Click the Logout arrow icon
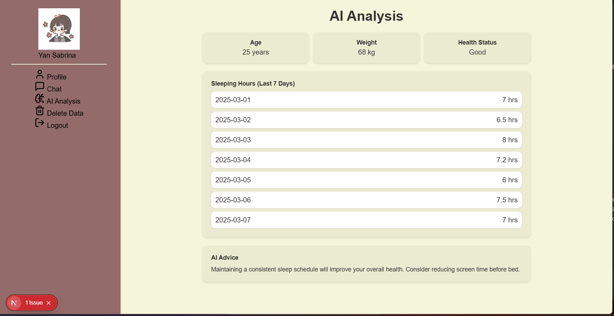This screenshot has height=316, width=614. tap(40, 123)
